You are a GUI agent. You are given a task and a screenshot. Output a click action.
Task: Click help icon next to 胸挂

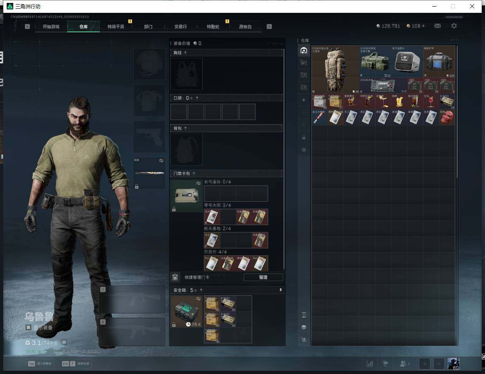point(185,53)
